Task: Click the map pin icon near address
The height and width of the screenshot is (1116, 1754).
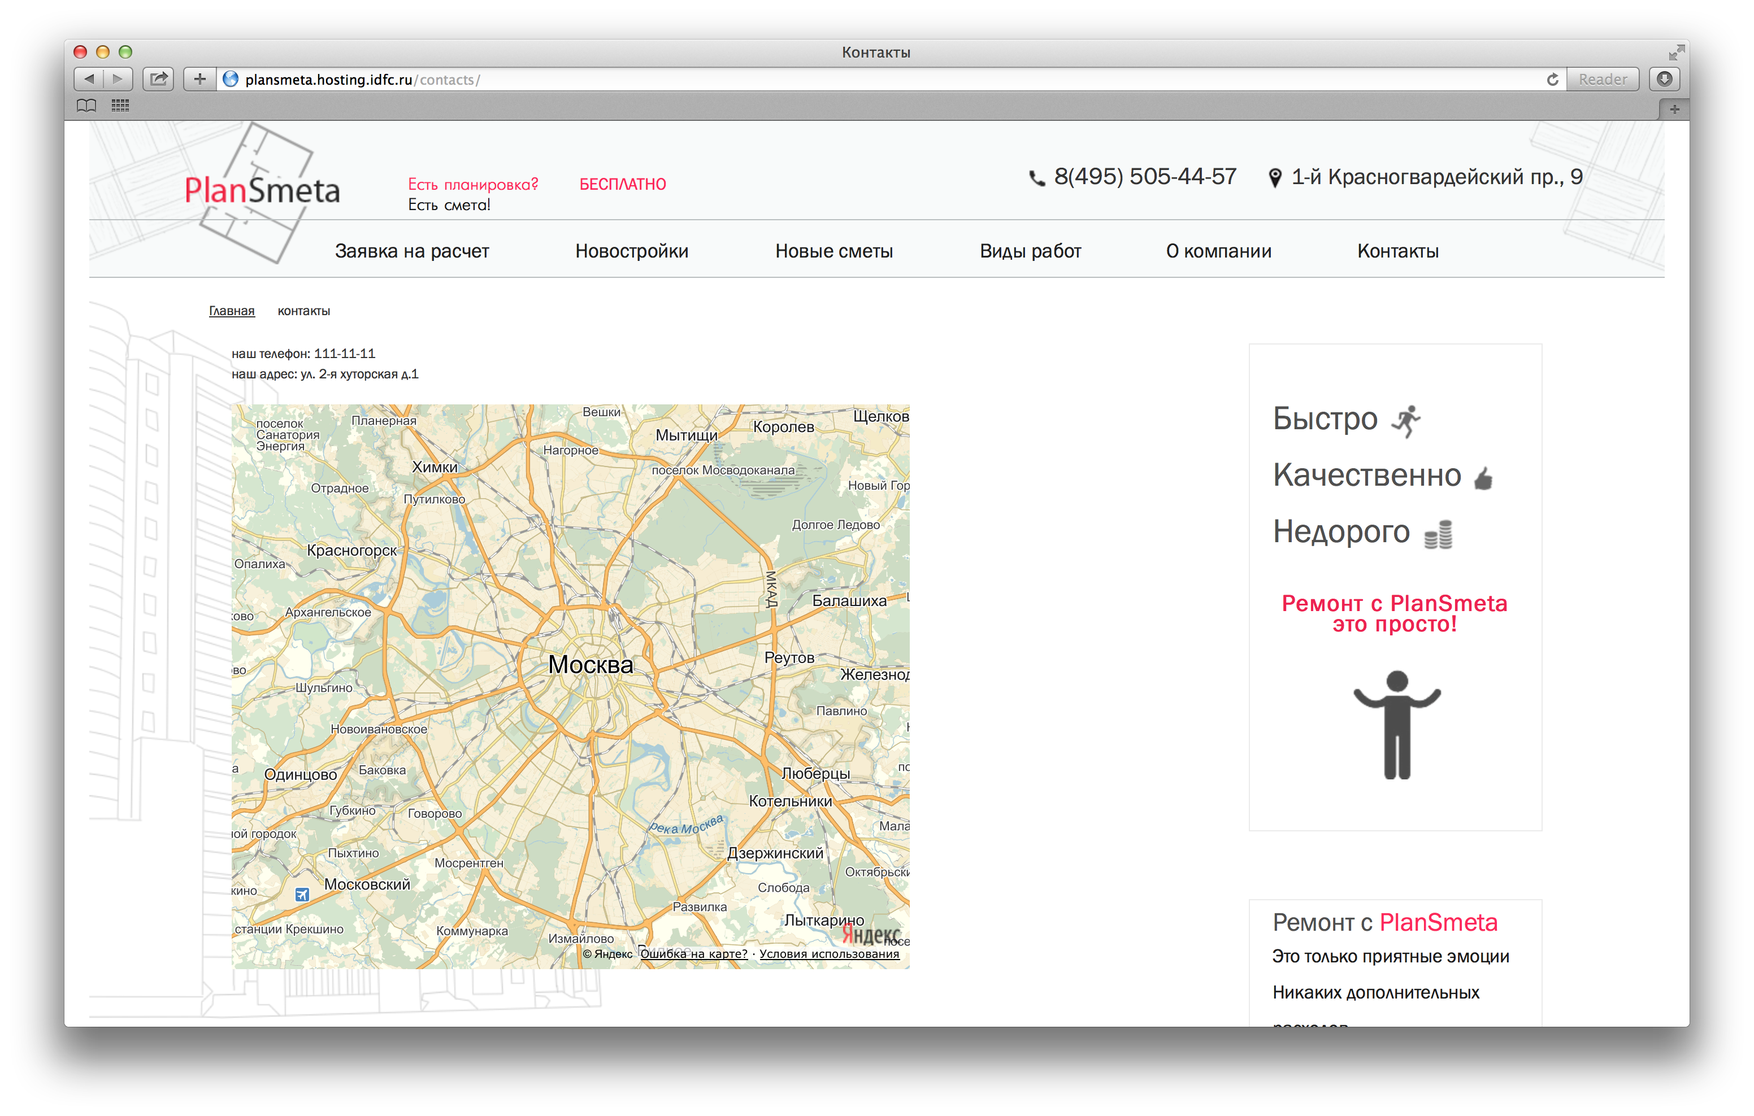Action: 1275,178
